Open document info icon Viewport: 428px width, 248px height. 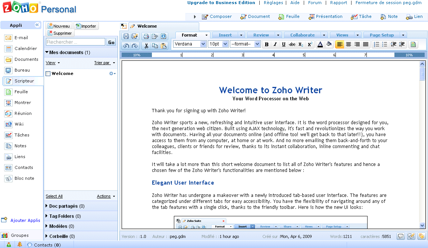click(x=163, y=36)
